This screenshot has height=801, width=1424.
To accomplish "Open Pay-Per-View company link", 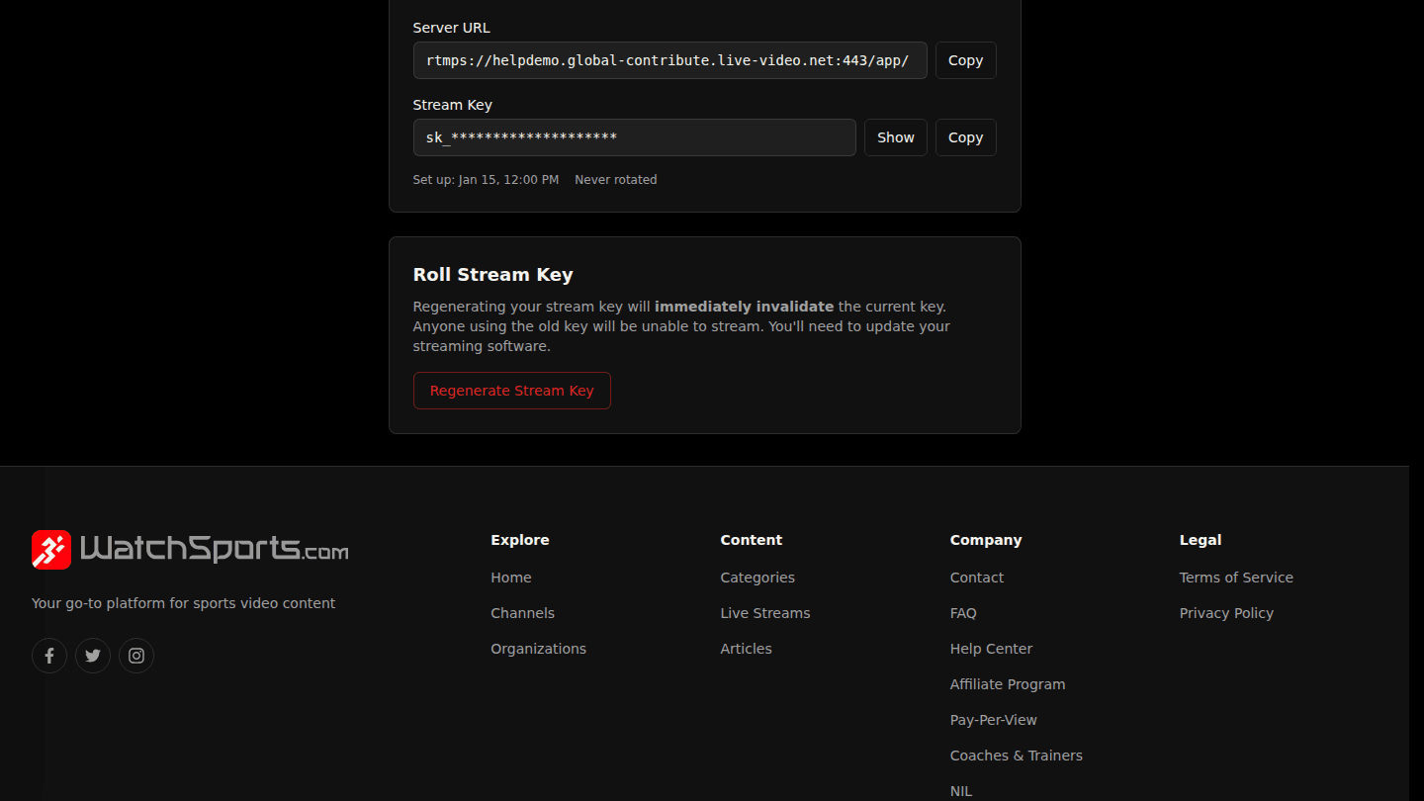I will pyautogui.click(x=994, y=720).
